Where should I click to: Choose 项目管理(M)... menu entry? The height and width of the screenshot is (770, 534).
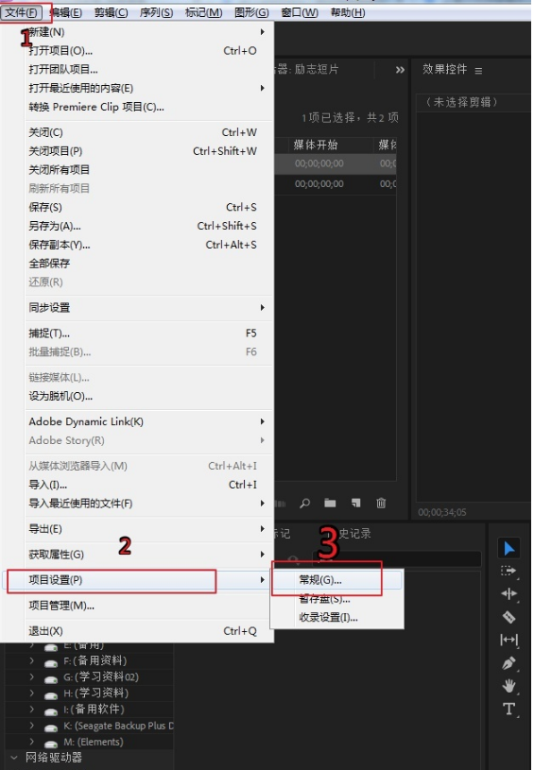(x=147, y=606)
